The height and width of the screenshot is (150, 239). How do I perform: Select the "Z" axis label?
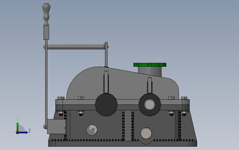pyautogui.click(x=29, y=131)
